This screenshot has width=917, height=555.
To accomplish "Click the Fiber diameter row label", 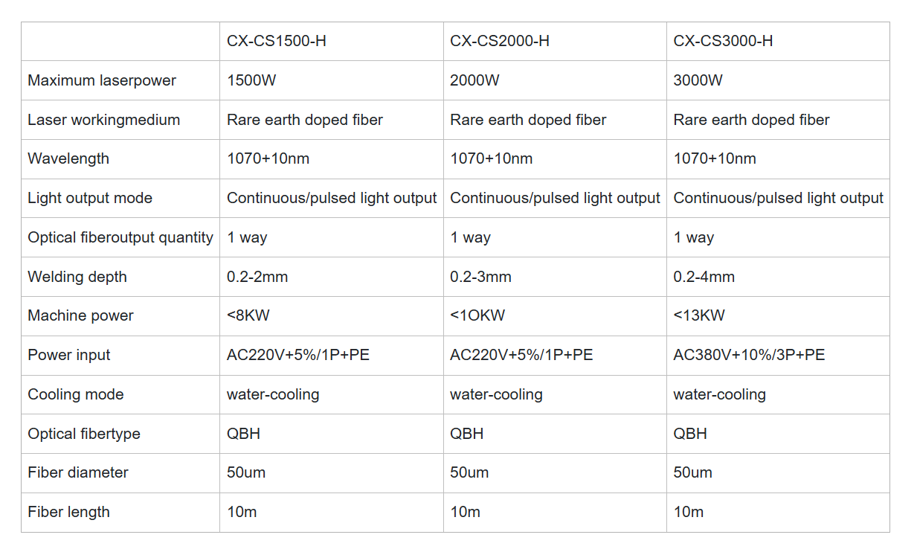I will (x=78, y=472).
